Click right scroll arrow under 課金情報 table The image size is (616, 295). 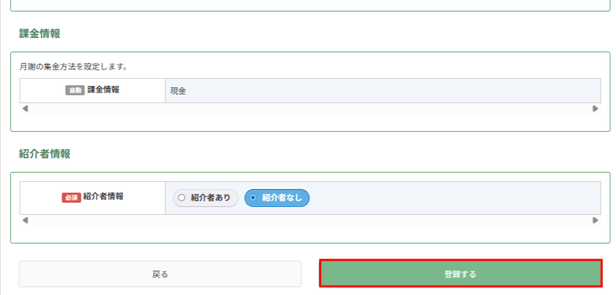click(595, 108)
